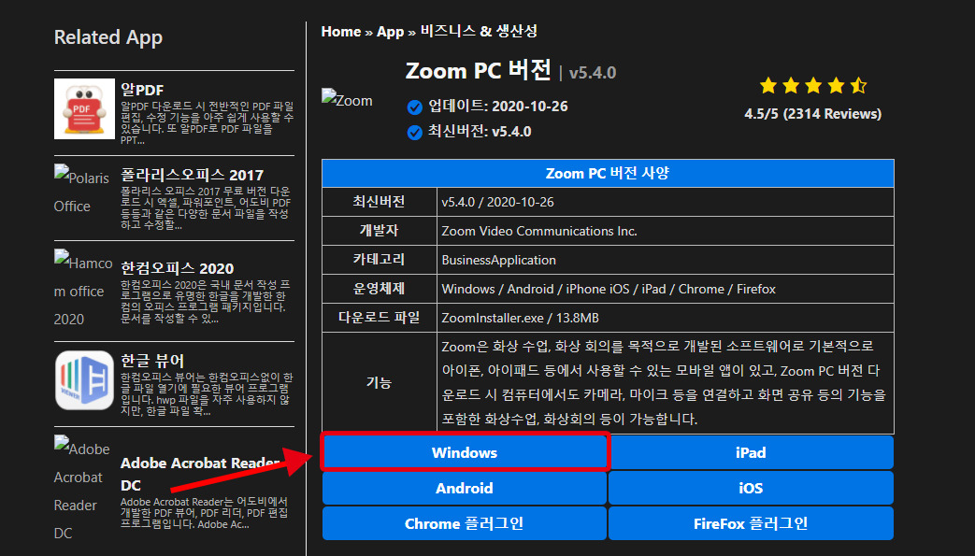Click the 알PDF description text
The image size is (975, 556).
[208, 123]
